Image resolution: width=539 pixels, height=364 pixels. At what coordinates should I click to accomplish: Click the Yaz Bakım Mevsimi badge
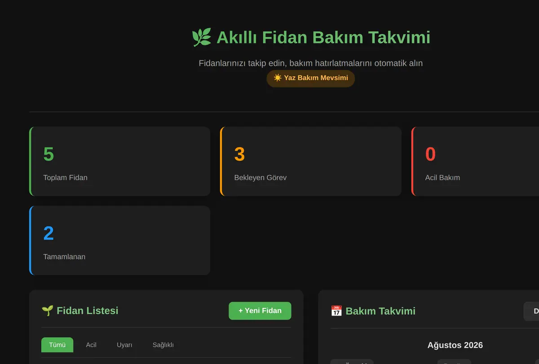[x=311, y=78]
